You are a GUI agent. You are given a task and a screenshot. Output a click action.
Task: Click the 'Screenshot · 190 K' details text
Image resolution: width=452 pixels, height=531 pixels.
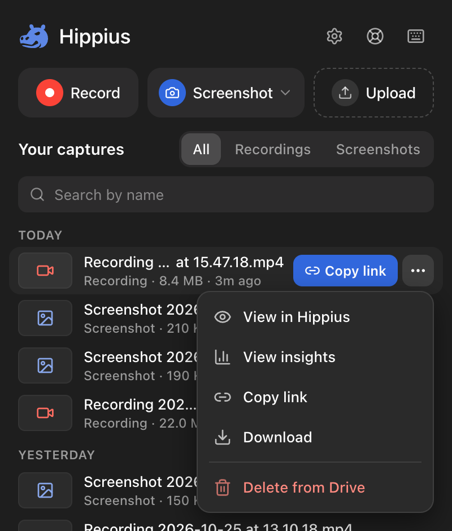[141, 376]
